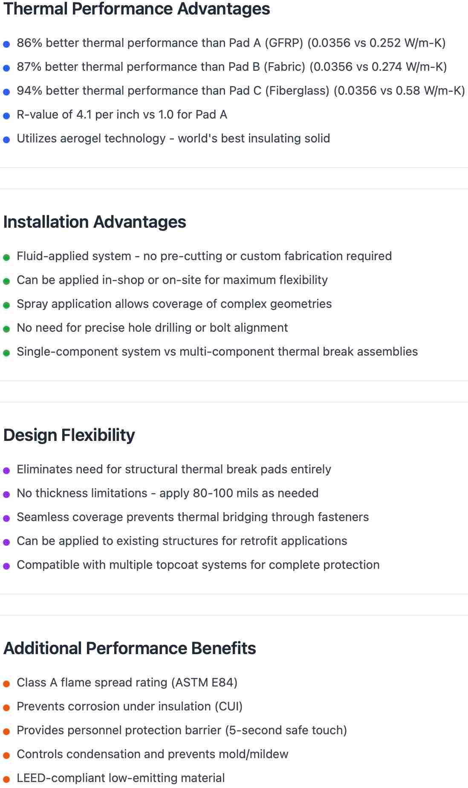468x788 pixels.
Task: Click green bullet beside Fluid-applied system line
Action: [6, 257]
